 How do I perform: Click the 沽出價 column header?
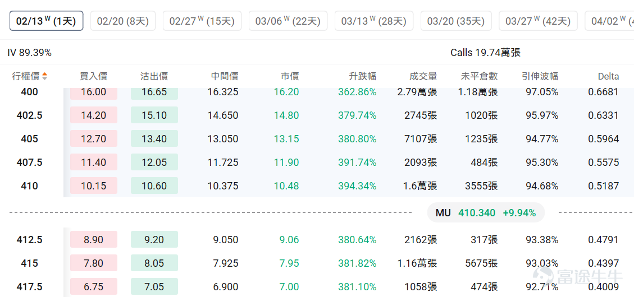coord(154,76)
